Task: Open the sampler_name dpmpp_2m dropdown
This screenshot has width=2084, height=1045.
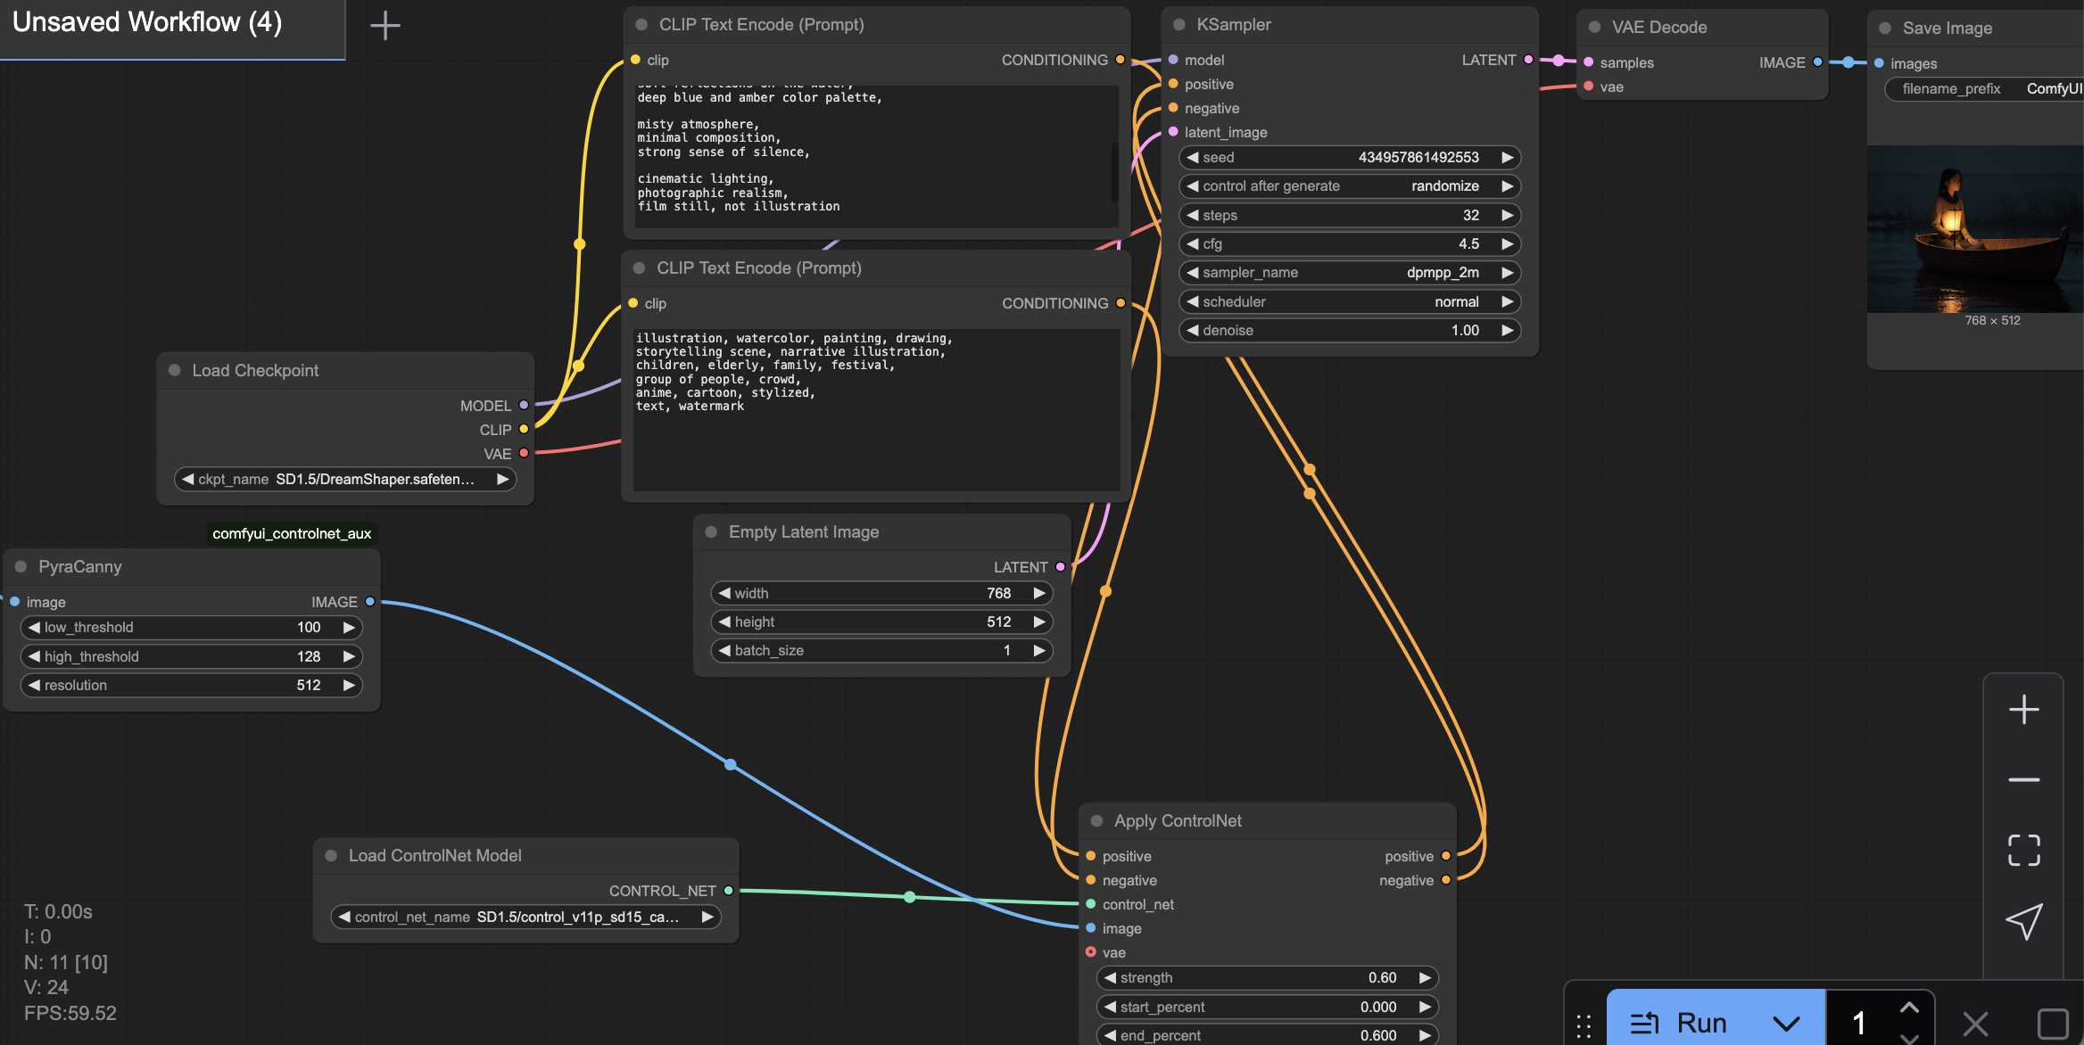Action: coord(1349,273)
